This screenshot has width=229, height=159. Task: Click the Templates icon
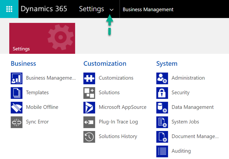pyautogui.click(x=16, y=93)
